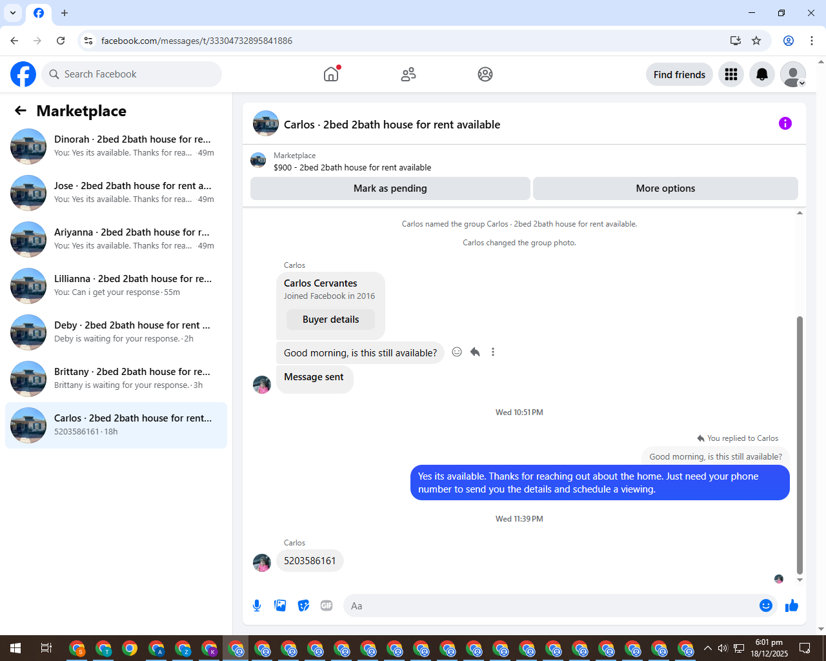Open the Deby conversation
The image size is (826, 661).
[116, 332]
